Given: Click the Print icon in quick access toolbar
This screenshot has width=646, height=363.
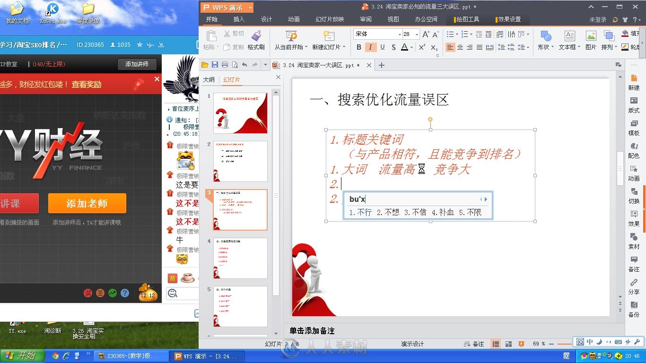Looking at the screenshot, I should tap(225, 65).
